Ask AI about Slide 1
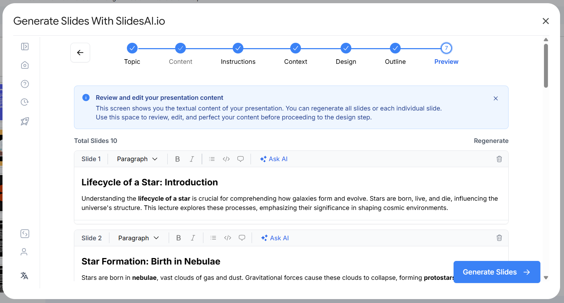This screenshot has width=564, height=303. click(274, 159)
